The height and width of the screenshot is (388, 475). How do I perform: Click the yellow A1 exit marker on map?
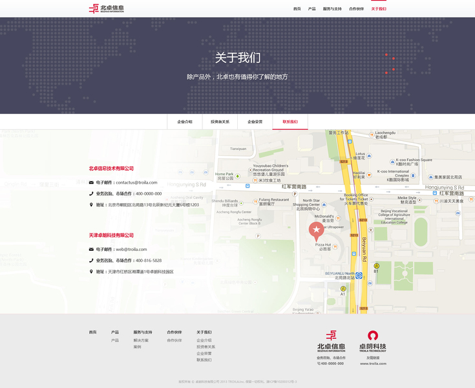[x=343, y=288]
